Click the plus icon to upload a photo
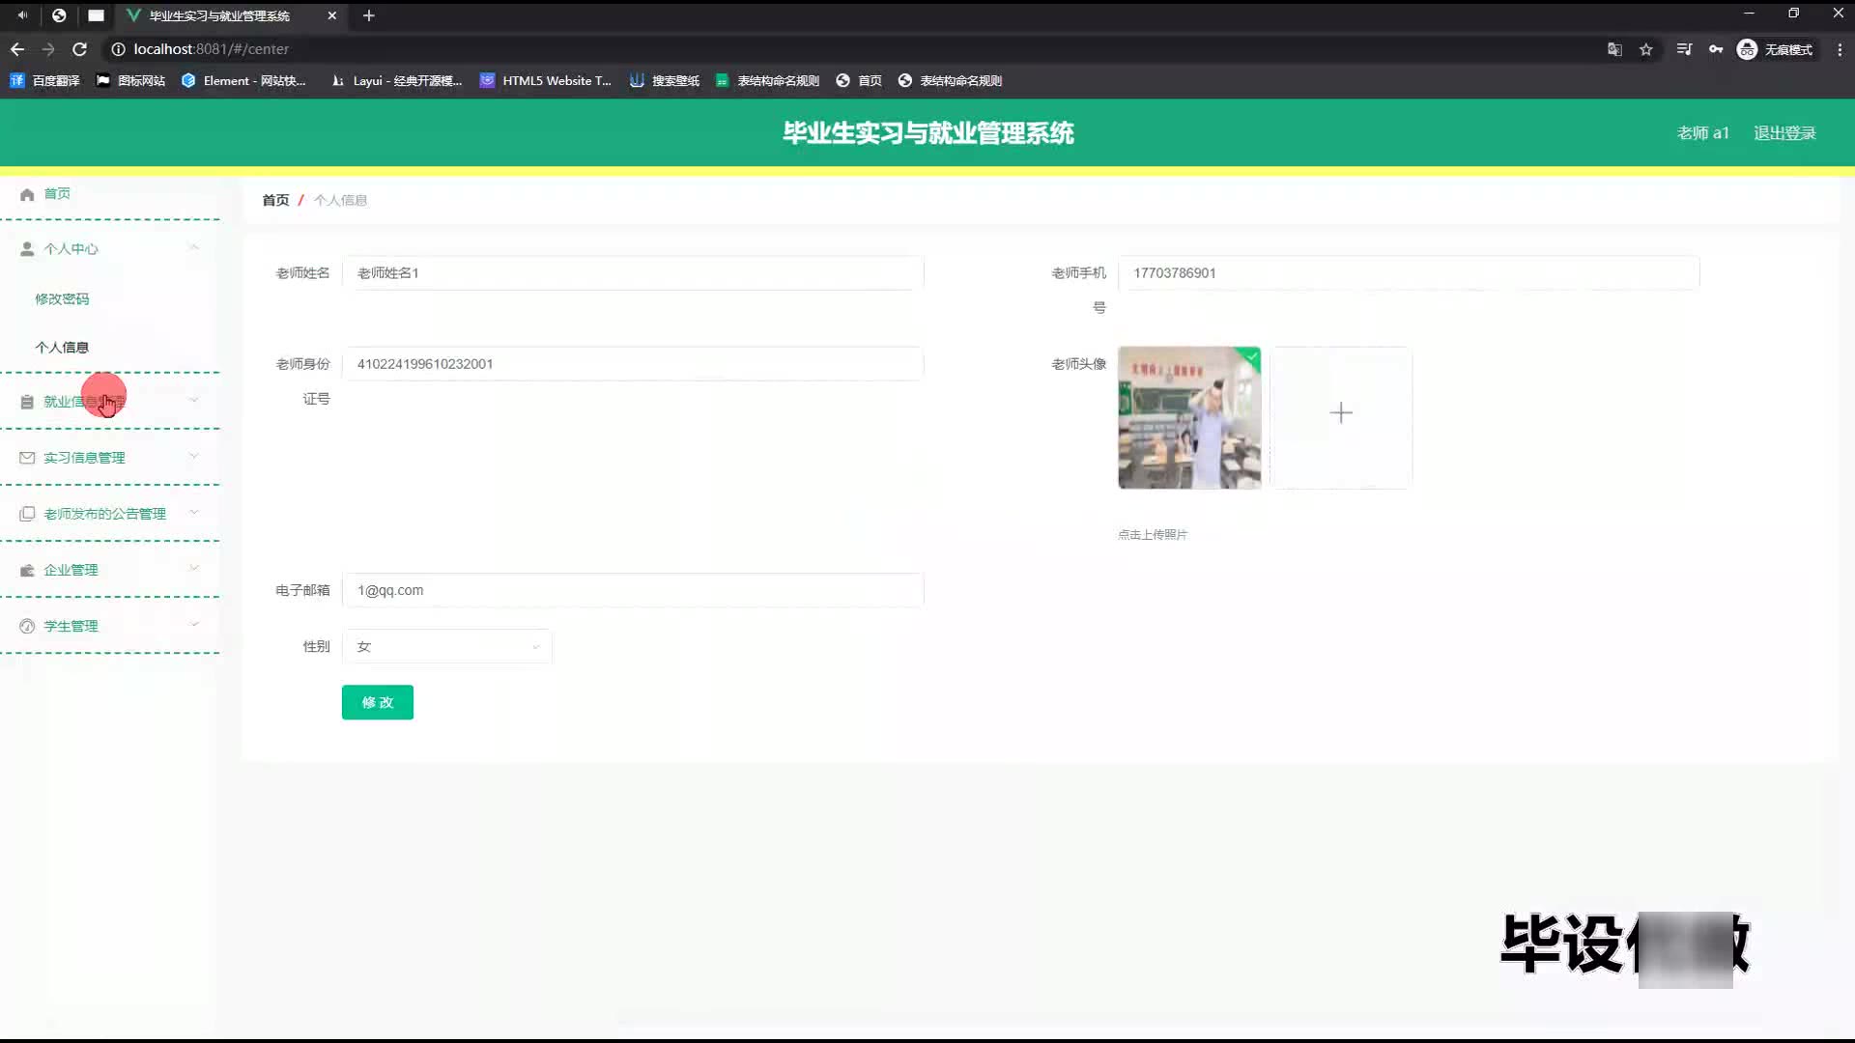The image size is (1855, 1043). point(1340,413)
